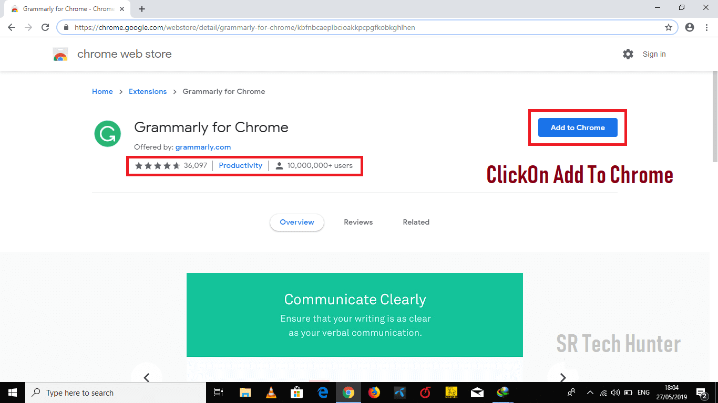Switch to the Related tab
This screenshot has width=718, height=403.
[416, 222]
